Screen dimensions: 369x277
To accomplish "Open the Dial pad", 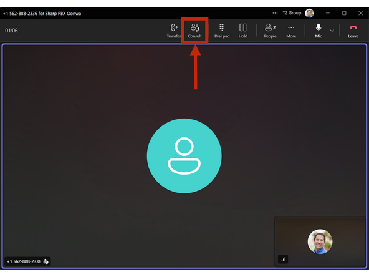I will tap(222, 31).
